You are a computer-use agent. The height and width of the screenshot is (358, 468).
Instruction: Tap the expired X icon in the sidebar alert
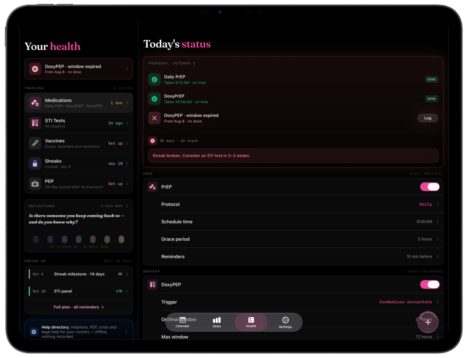pos(35,69)
